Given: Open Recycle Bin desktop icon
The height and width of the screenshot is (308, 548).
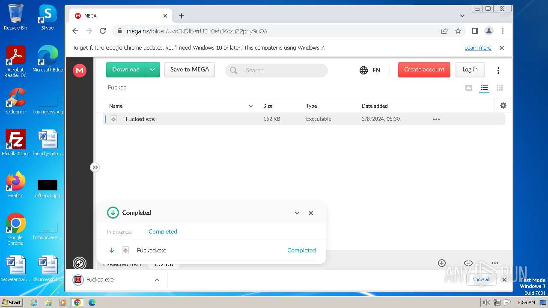Looking at the screenshot, I should (15, 17).
